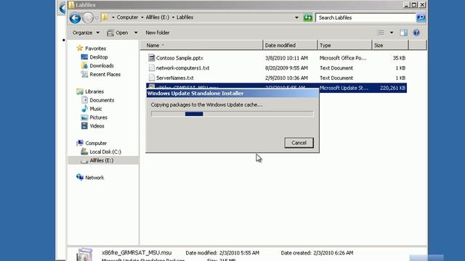This screenshot has height=261, width=465.
Task: Click the Downloads folder icon
Action: 84,65
